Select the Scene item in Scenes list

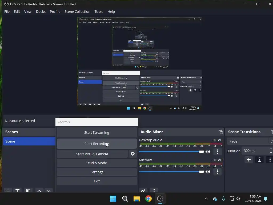pyautogui.click(x=29, y=141)
